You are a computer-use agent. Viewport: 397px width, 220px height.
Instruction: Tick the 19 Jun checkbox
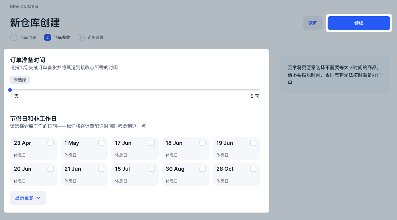[253, 143]
